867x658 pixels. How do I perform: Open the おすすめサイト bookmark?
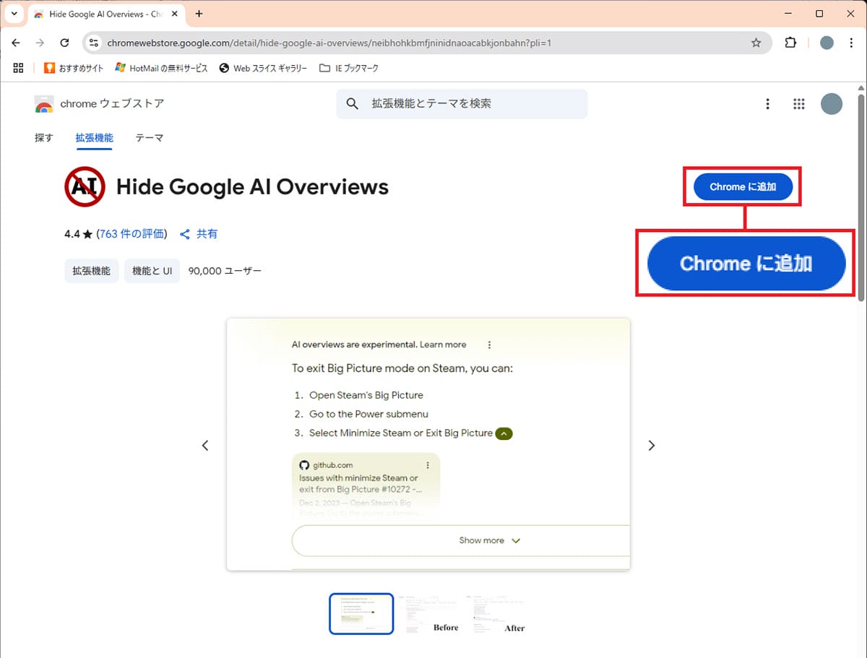click(73, 68)
